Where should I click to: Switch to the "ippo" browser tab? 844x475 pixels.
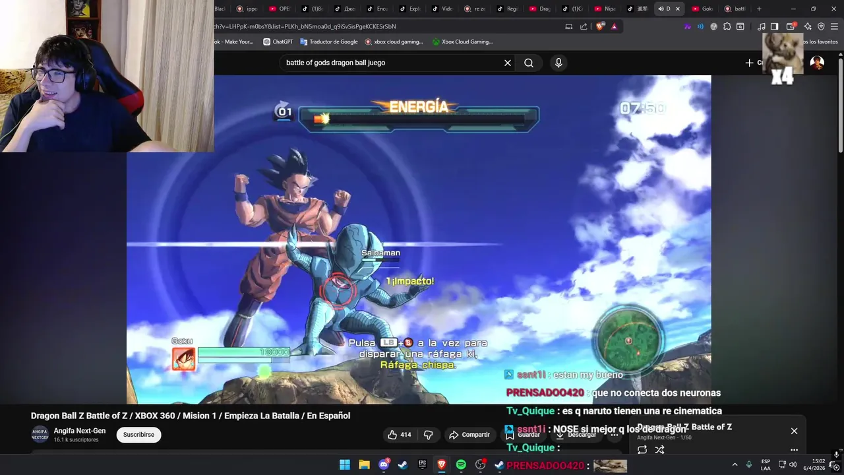(248, 9)
